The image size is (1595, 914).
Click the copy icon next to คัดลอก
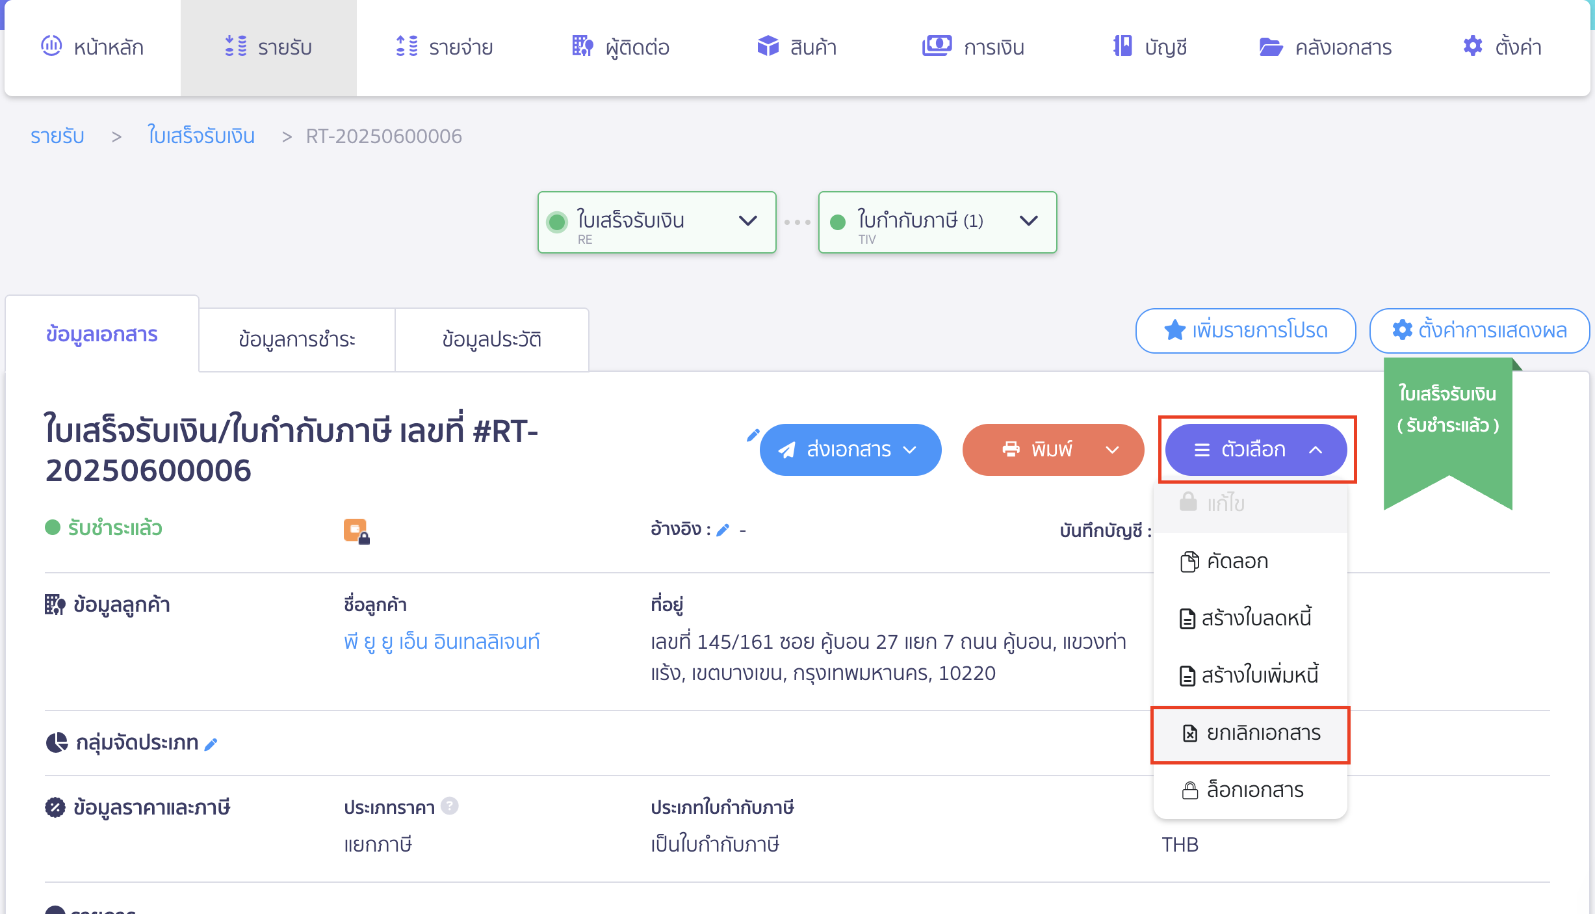click(x=1189, y=561)
